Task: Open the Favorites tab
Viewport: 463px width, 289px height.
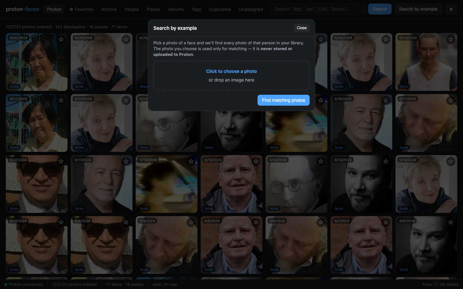Action: (x=81, y=9)
